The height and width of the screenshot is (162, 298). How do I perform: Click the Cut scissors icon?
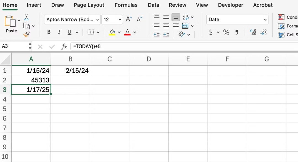pyautogui.click(x=26, y=17)
